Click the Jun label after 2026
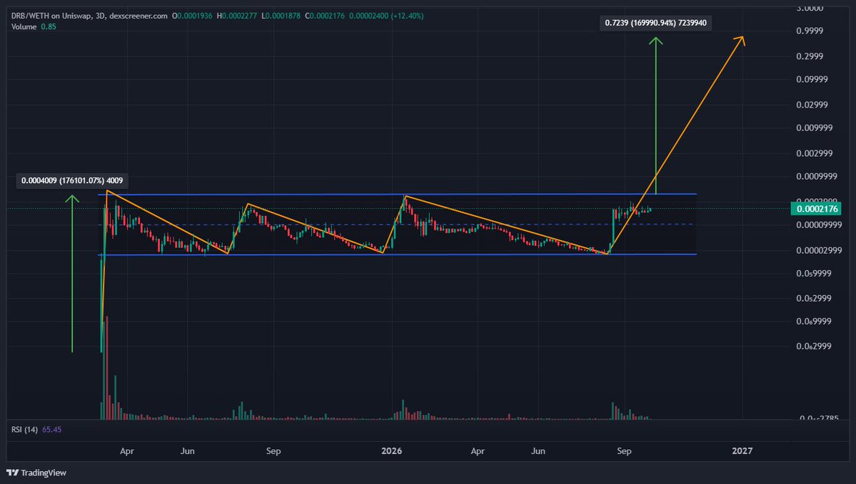Screen dimensions: 856x484 point(538,451)
